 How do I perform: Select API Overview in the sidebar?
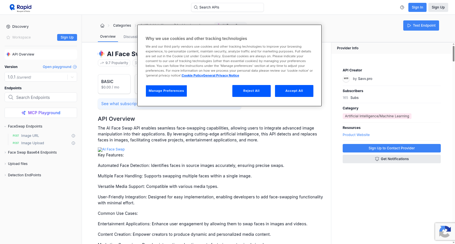pos(41,54)
